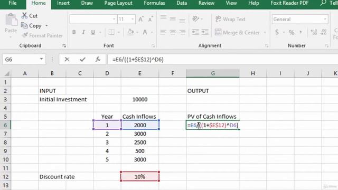
Task: Apply Comma style format
Action: coord(301,32)
